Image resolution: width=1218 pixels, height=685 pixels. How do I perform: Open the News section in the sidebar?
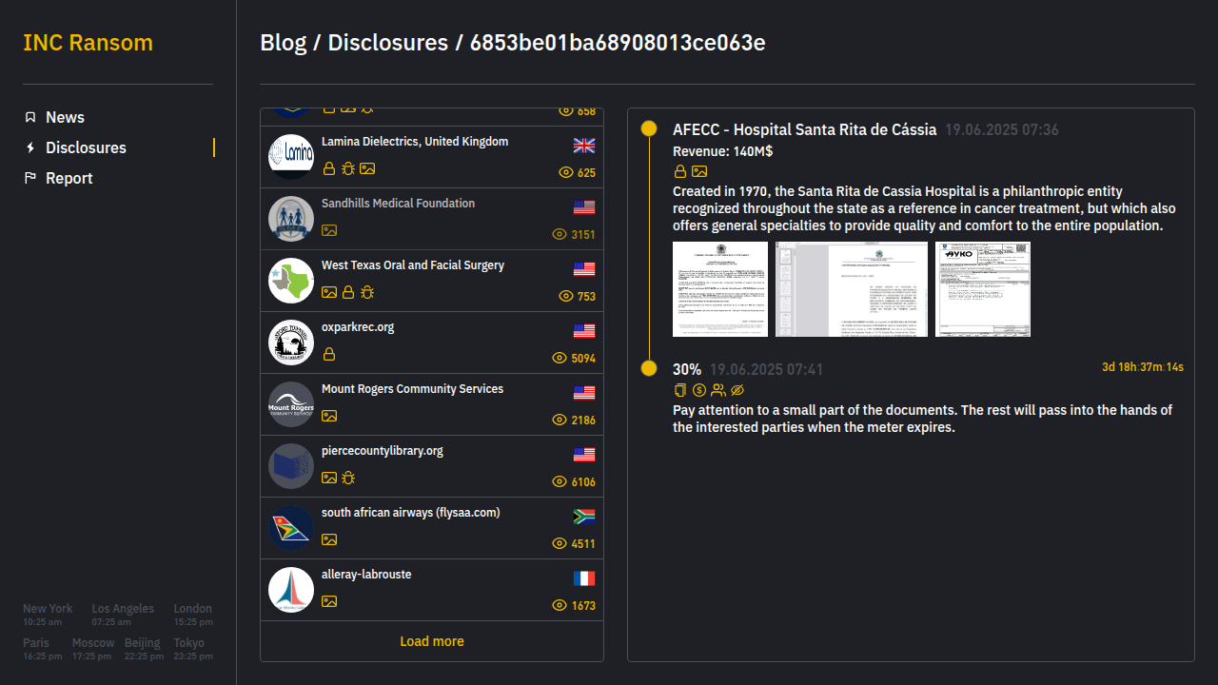(65, 117)
